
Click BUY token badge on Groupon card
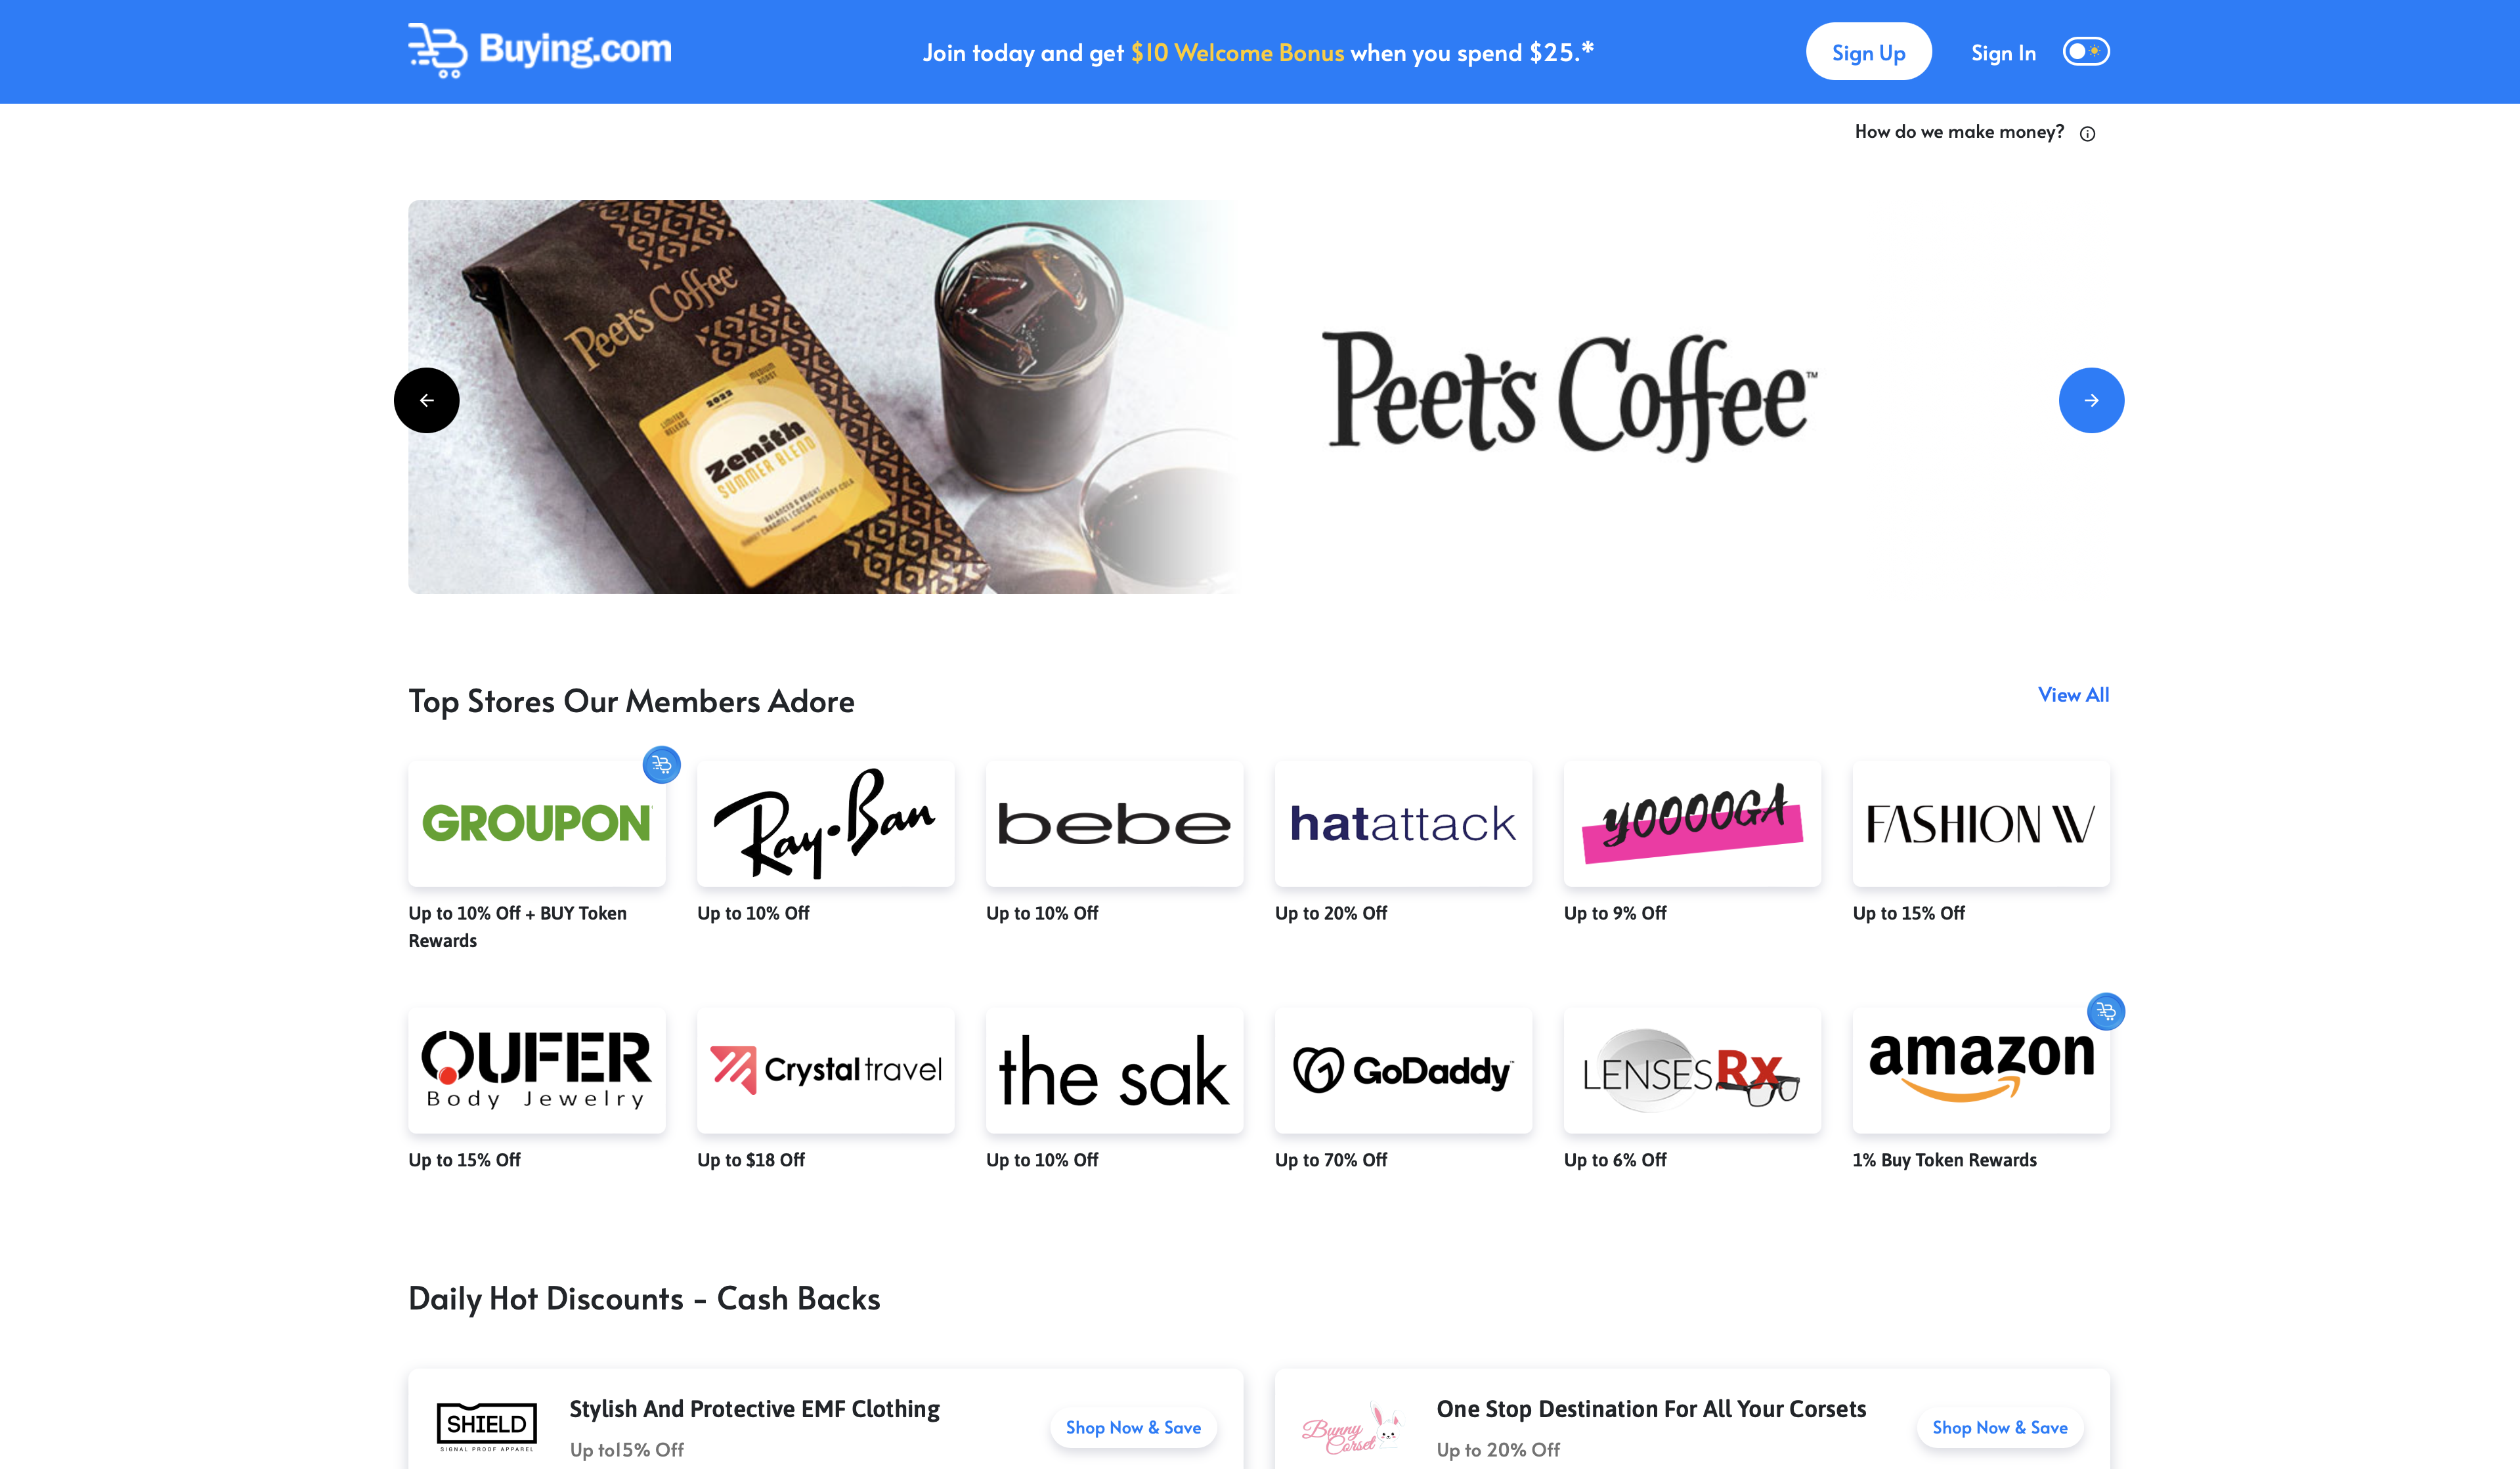coord(661,765)
